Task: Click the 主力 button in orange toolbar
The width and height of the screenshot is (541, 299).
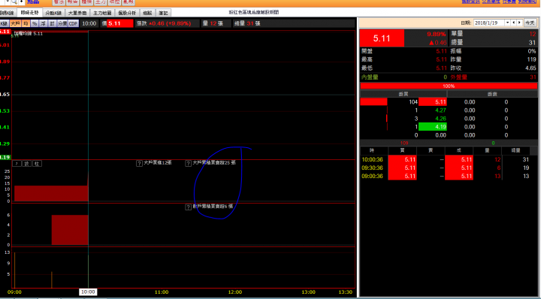Action: click(101, 2)
